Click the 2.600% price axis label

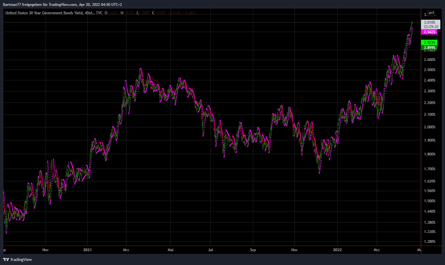430,59
